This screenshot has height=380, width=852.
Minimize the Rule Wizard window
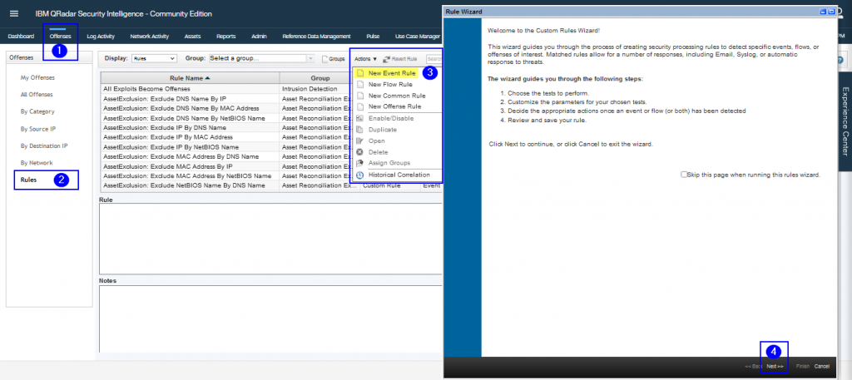(823, 12)
